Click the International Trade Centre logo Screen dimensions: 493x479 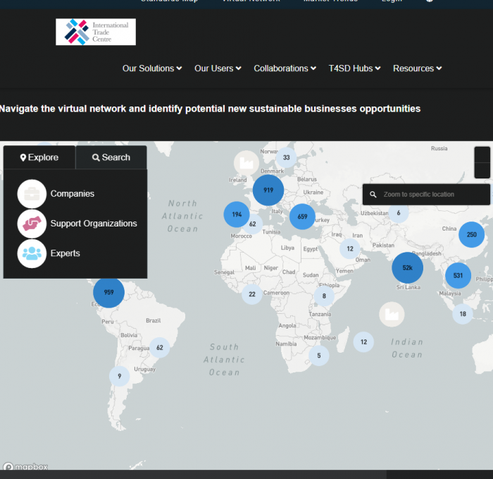[96, 32]
